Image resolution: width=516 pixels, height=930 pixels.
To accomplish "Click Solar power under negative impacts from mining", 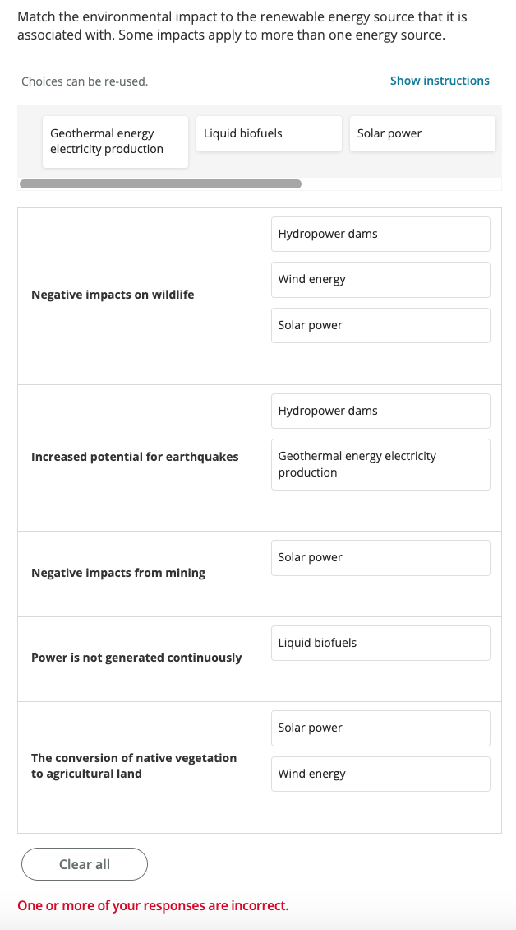I will 380,557.
